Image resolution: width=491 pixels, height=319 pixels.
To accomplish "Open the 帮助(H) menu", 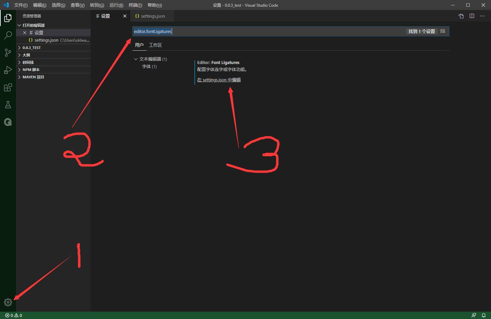I will tap(155, 5).
